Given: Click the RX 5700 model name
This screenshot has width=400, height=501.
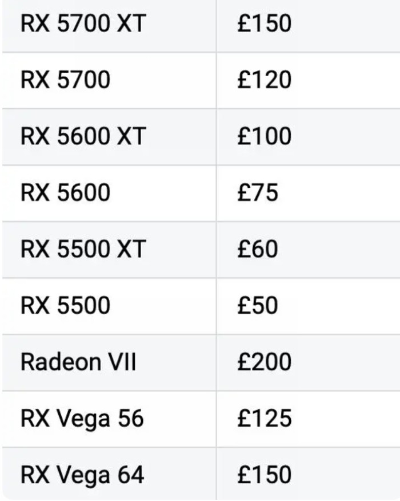Looking at the screenshot, I should [x=65, y=80].
